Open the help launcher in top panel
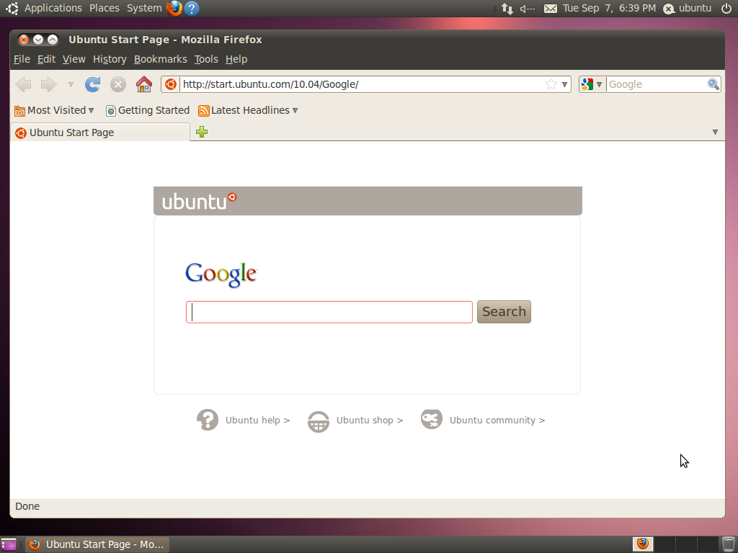This screenshot has width=738, height=553. pyautogui.click(x=192, y=8)
